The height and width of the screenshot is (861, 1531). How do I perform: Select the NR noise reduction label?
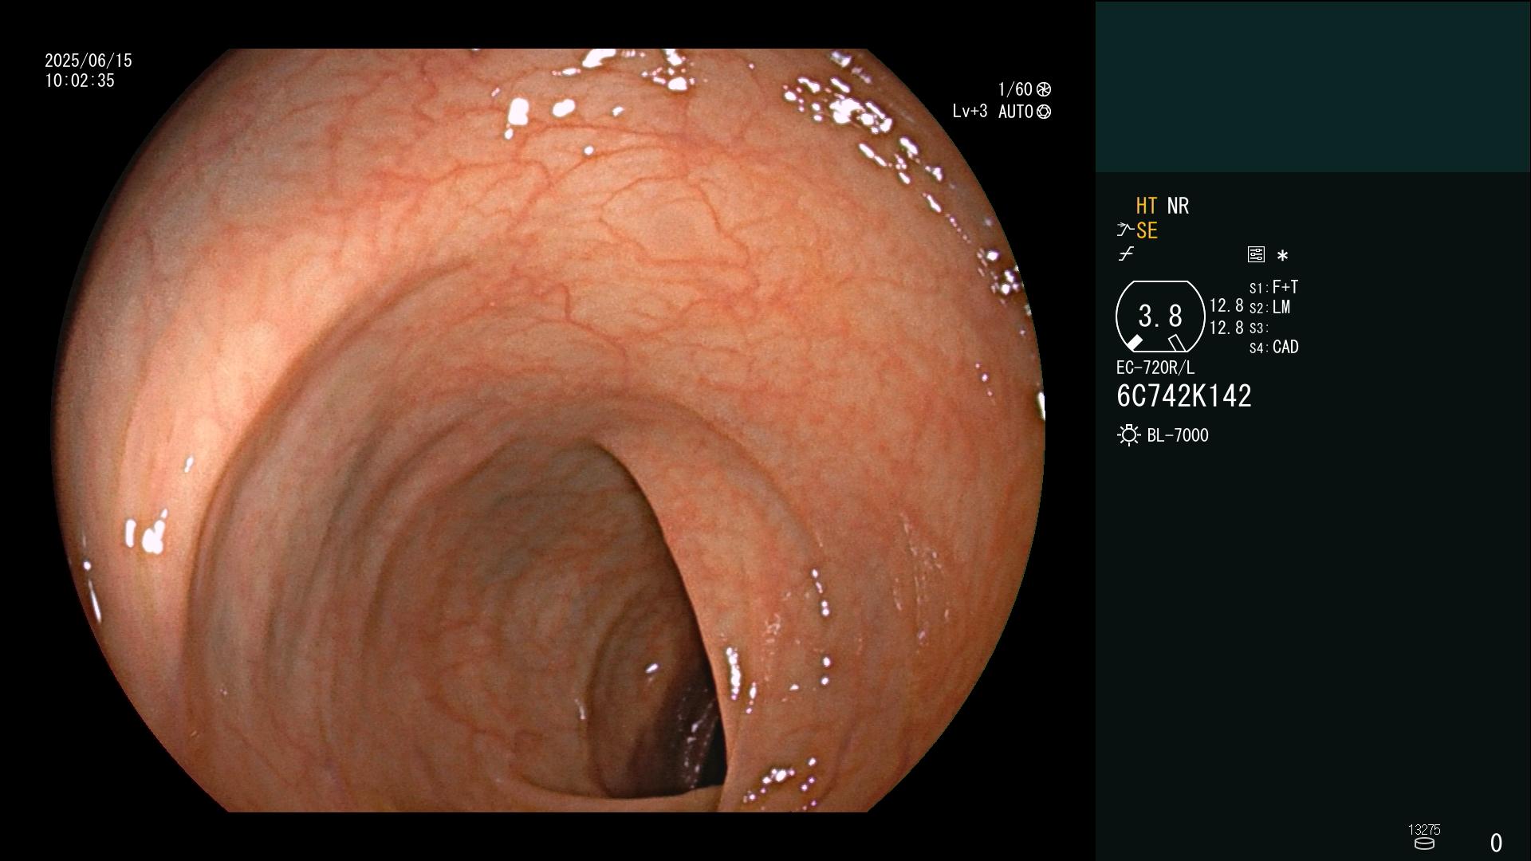tap(1178, 206)
